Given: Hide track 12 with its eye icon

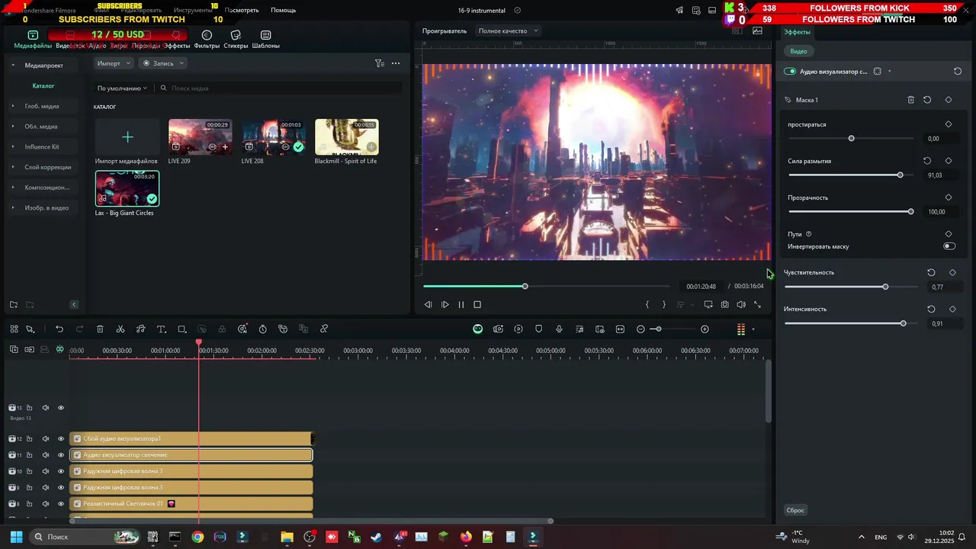Looking at the screenshot, I should click(61, 439).
